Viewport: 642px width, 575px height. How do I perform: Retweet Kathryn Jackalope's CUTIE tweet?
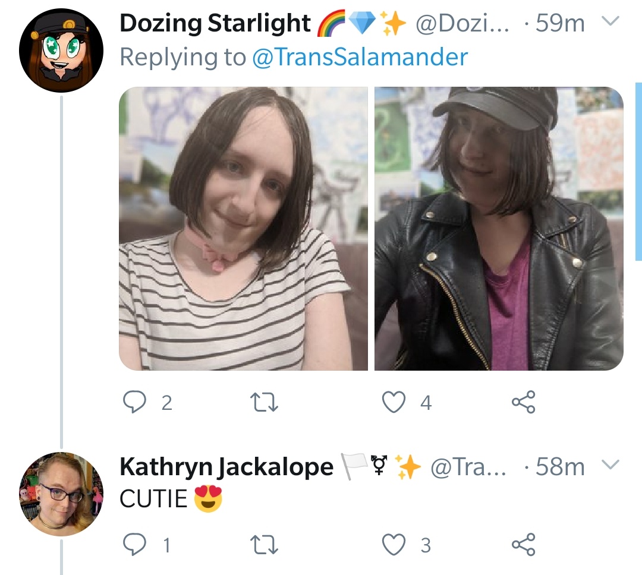coord(265,545)
